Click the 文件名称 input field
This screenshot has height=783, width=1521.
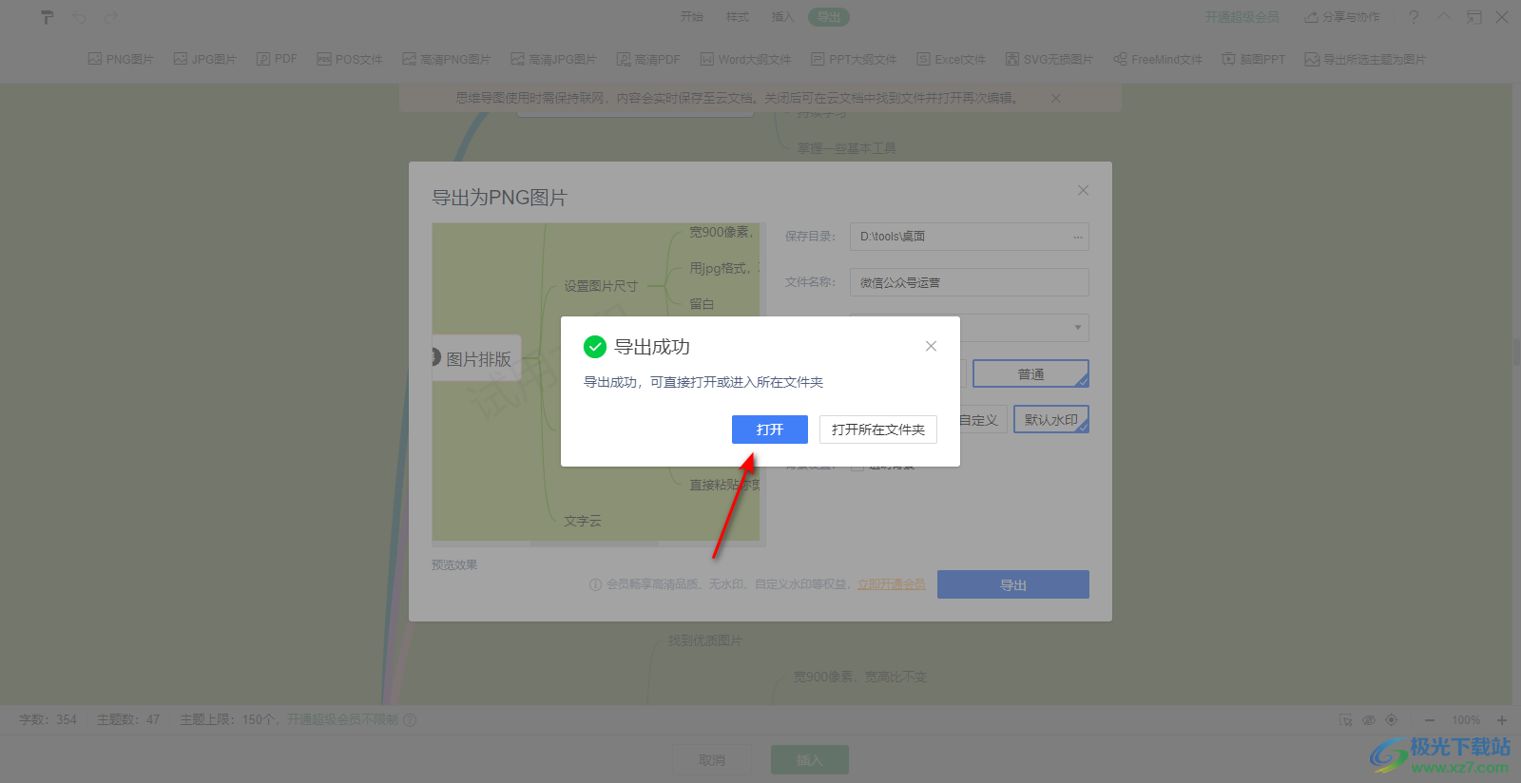coord(969,282)
